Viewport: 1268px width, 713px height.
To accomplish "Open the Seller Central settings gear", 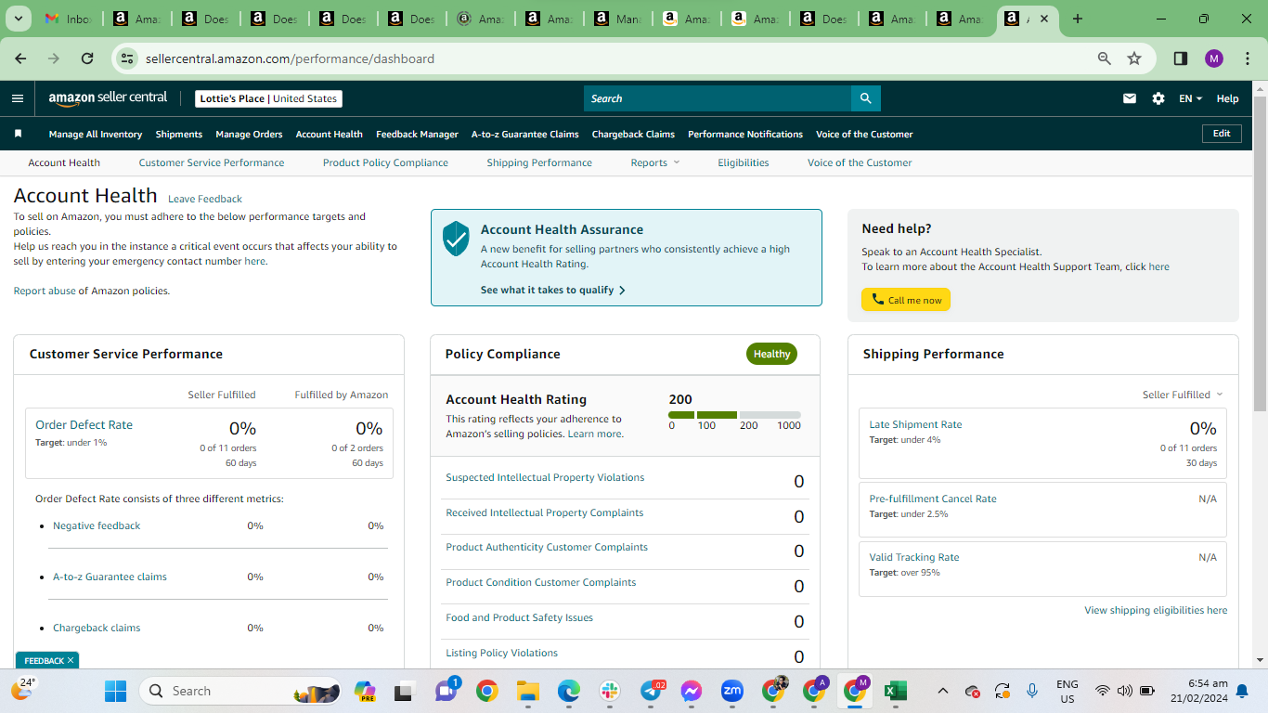I will click(x=1158, y=98).
